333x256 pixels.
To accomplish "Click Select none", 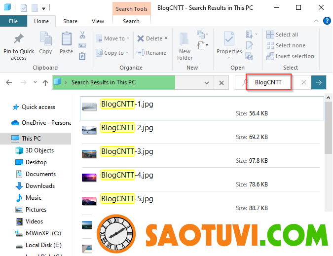I will pos(286,45).
